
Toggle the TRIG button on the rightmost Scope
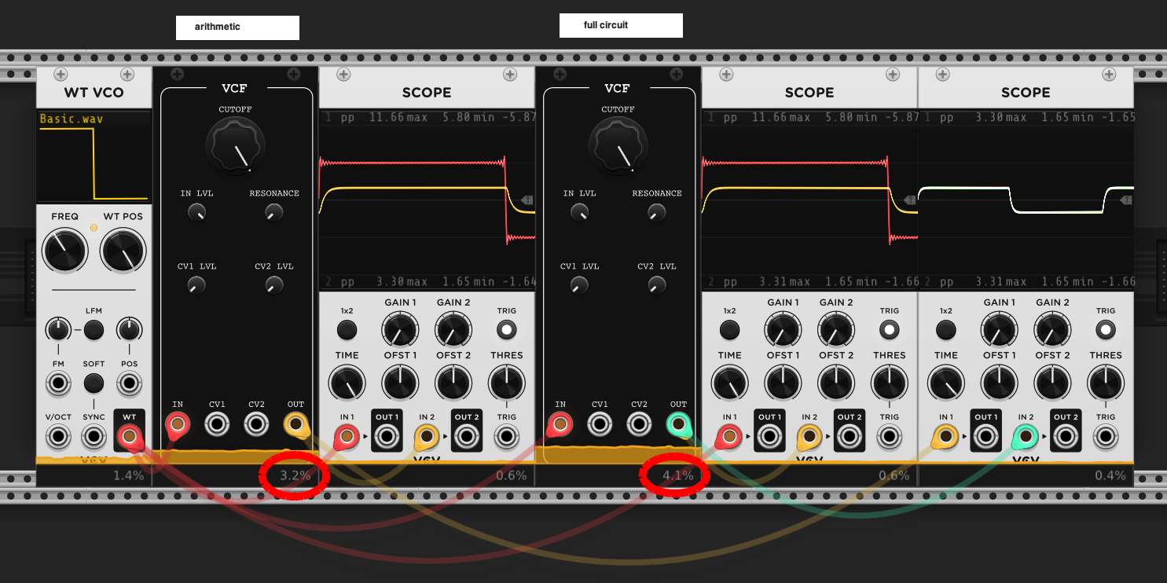1106,330
